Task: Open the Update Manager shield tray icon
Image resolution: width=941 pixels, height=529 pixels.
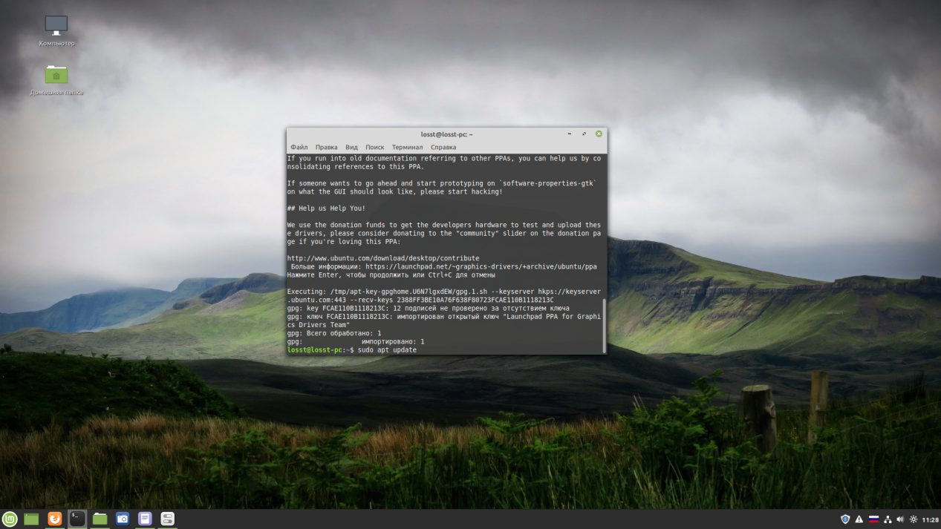Action: 845,519
